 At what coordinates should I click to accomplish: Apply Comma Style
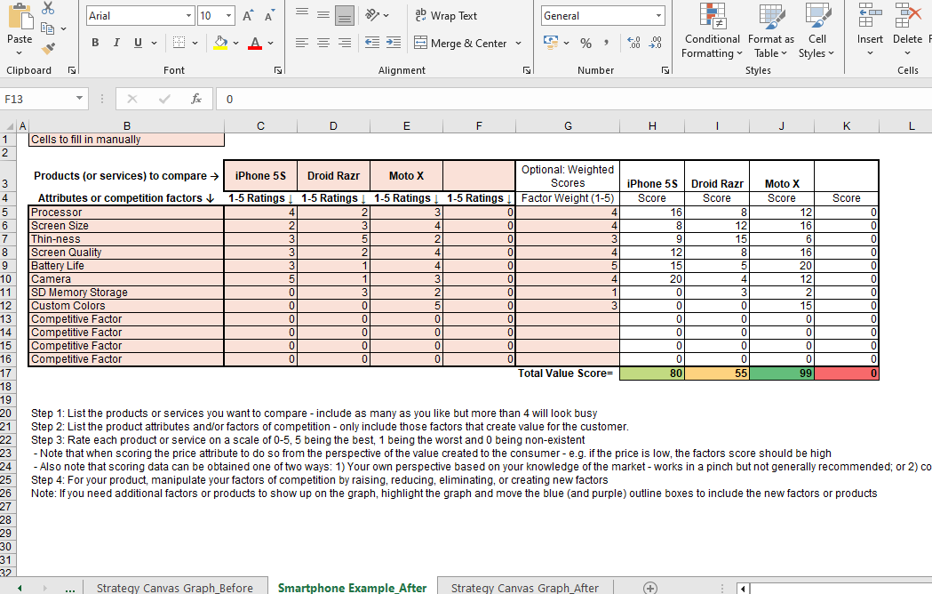(x=606, y=43)
